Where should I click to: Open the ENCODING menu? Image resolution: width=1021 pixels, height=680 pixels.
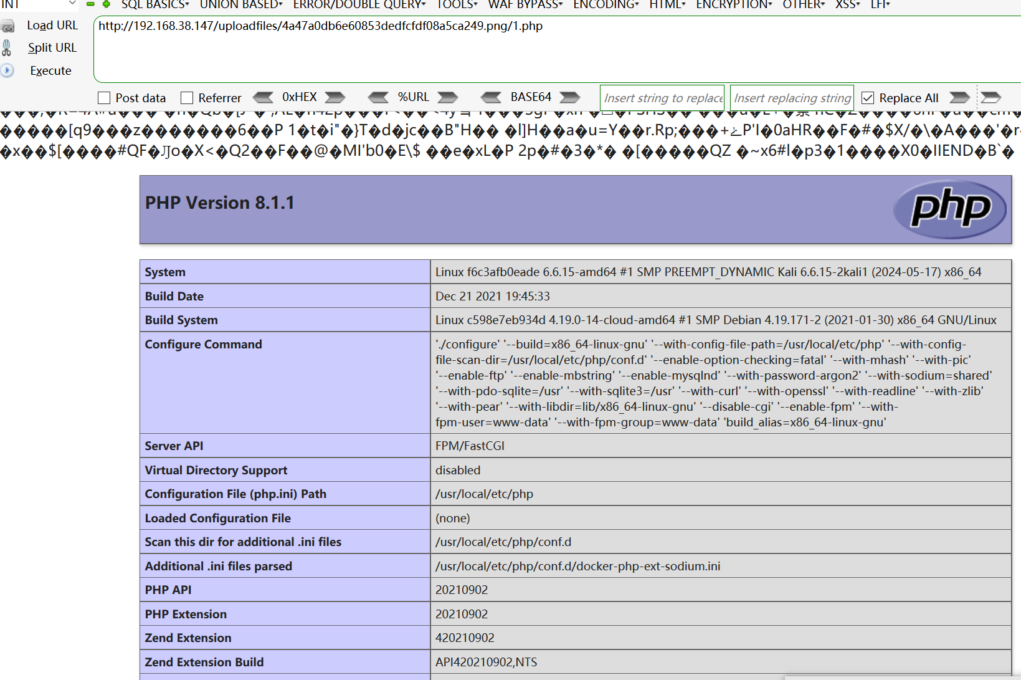coord(606,4)
